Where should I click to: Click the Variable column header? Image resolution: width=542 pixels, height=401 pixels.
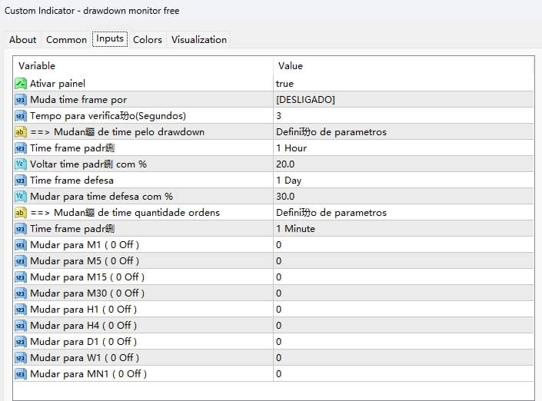pyautogui.click(x=143, y=66)
